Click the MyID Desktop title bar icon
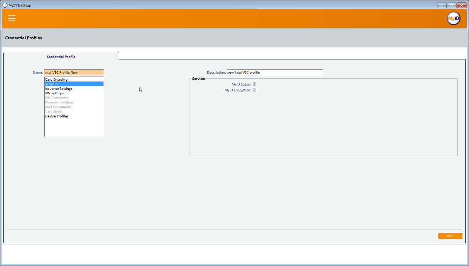This screenshot has width=469, height=266. (5, 5)
